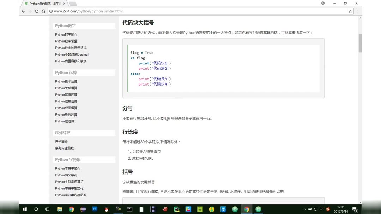Open Chrome's three-dot customize menu
The image size is (381, 214).
358,11
